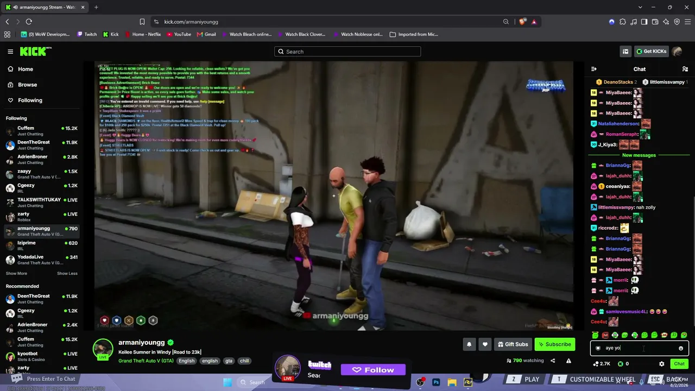Toggle the heart follow button
Viewport: 695px width, 391px height.
(485, 344)
